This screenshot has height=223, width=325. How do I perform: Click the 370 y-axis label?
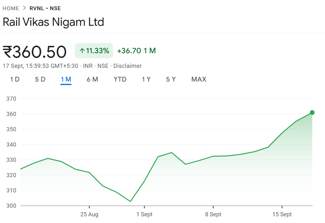[11, 99]
